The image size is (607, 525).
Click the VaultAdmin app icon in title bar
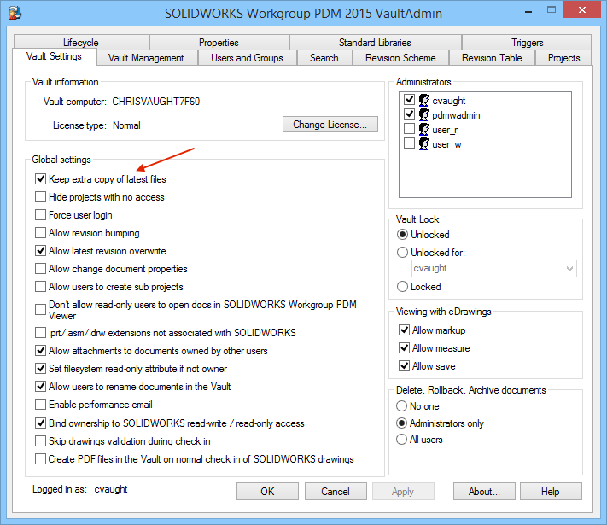15,13
